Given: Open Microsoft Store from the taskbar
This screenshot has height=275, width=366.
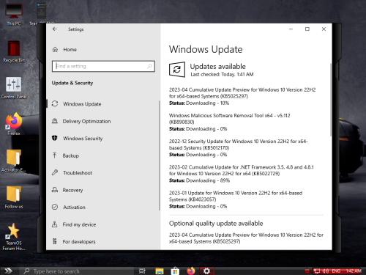Looking at the screenshot, I should pyautogui.click(x=175, y=271).
